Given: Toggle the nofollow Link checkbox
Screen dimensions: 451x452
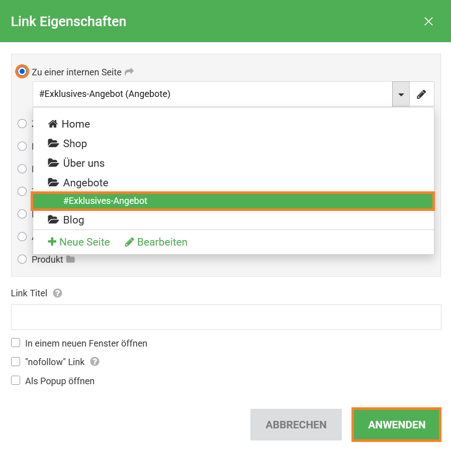Looking at the screenshot, I should point(16,362).
